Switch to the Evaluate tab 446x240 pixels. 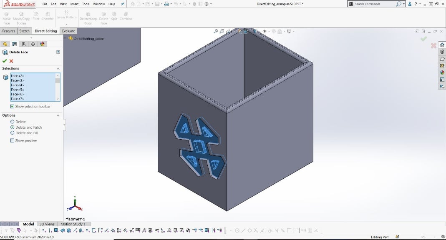click(x=68, y=31)
